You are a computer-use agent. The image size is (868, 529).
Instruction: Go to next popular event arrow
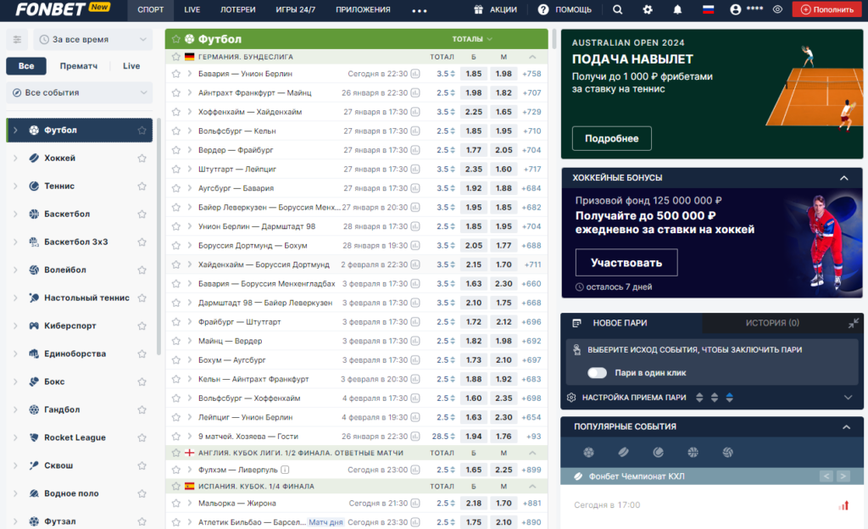point(843,476)
